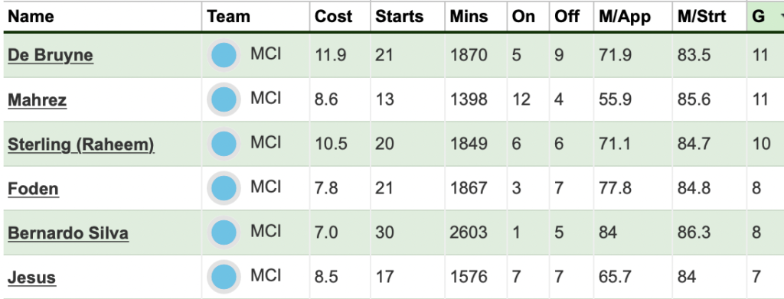Screen dimensions: 784x299
Task: Click the team badge in Mahrez's row
Action: [x=224, y=99]
